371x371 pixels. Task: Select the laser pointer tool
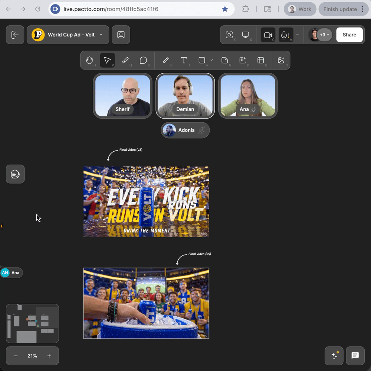coord(125,60)
